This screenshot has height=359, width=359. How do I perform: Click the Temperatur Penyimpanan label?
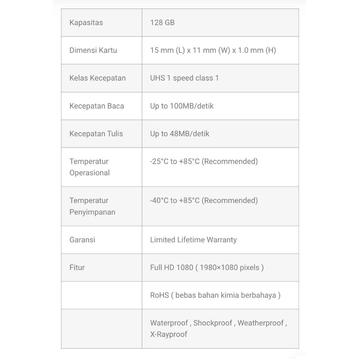pyautogui.click(x=92, y=206)
